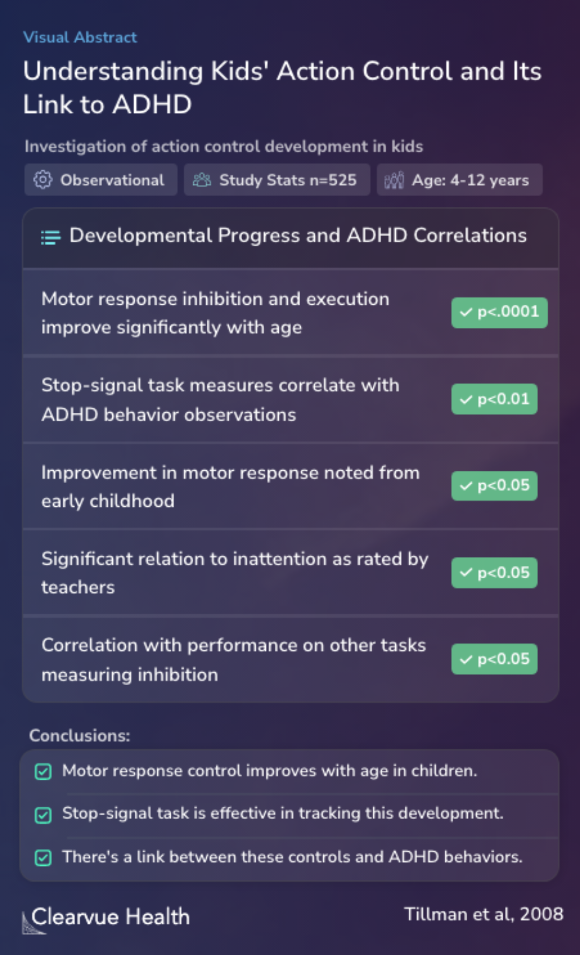
Task: Click the gear icon beside Observational
Action: [43, 179]
